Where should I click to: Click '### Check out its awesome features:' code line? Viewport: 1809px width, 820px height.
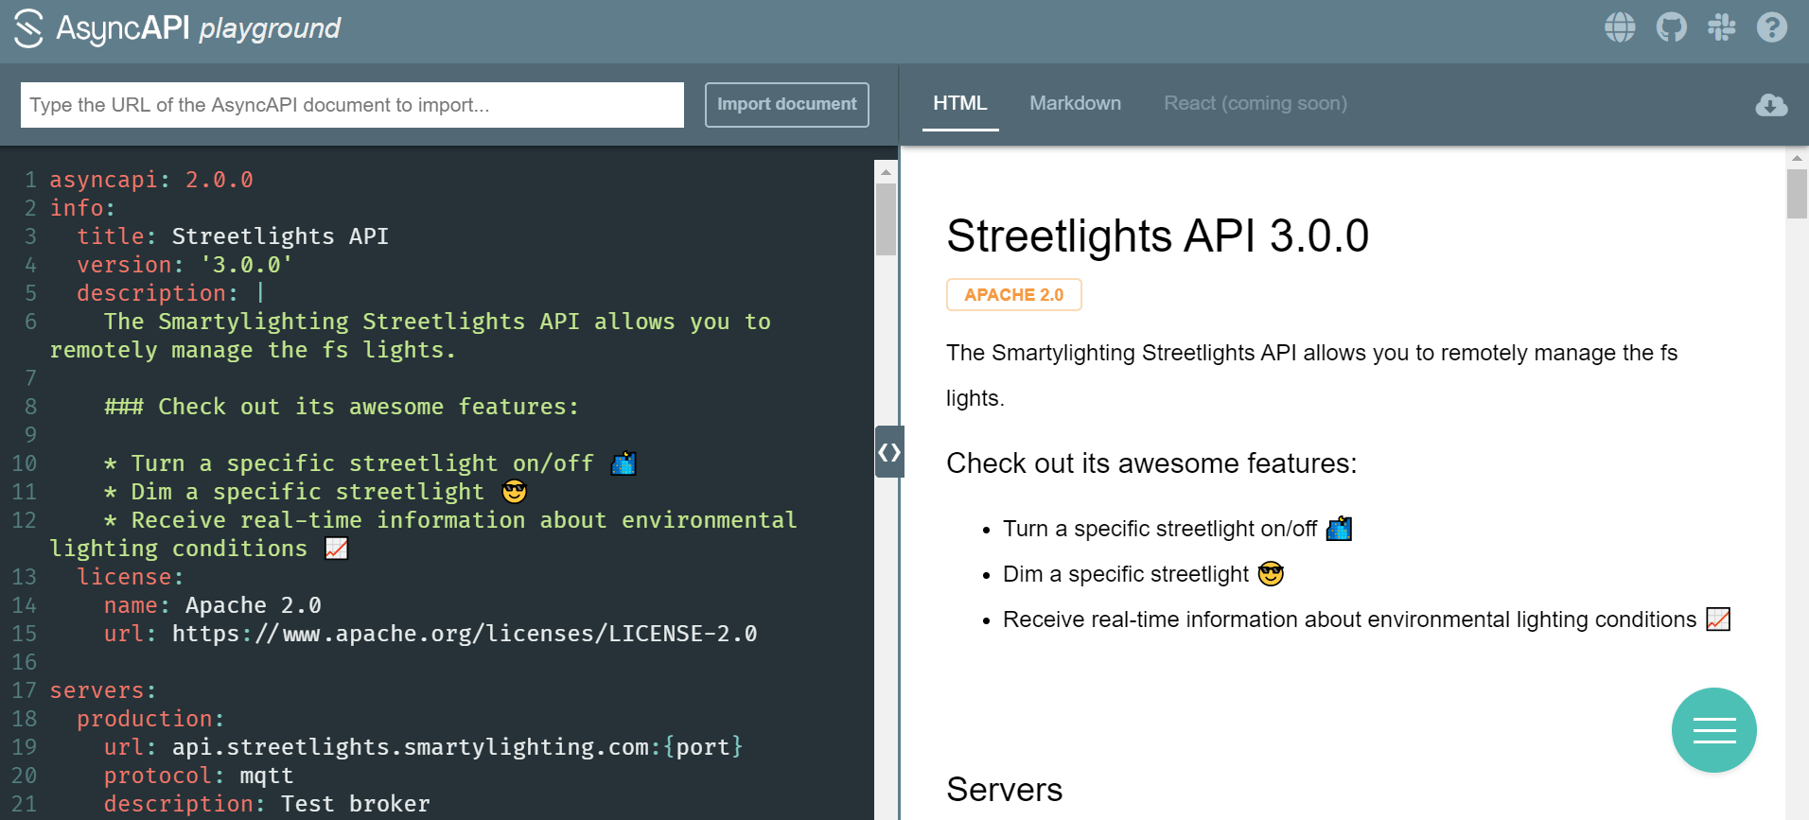coord(341,407)
